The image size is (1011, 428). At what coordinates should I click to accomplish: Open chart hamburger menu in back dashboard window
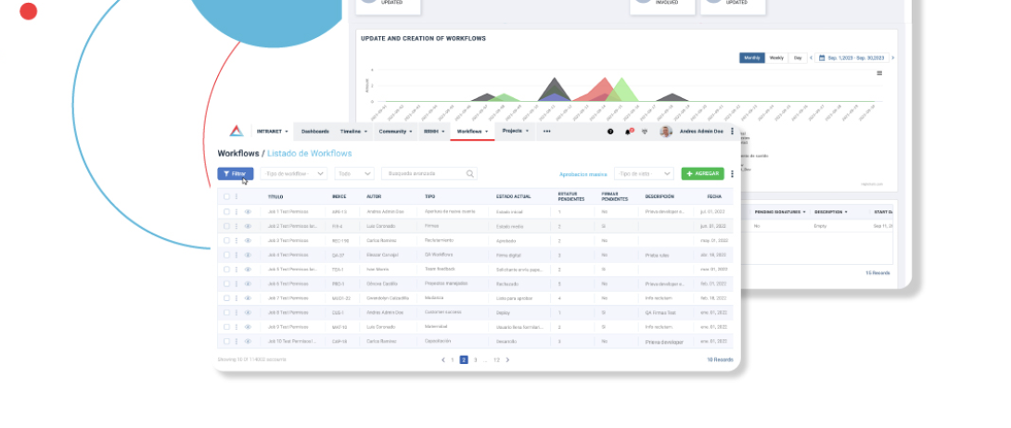coord(879,73)
